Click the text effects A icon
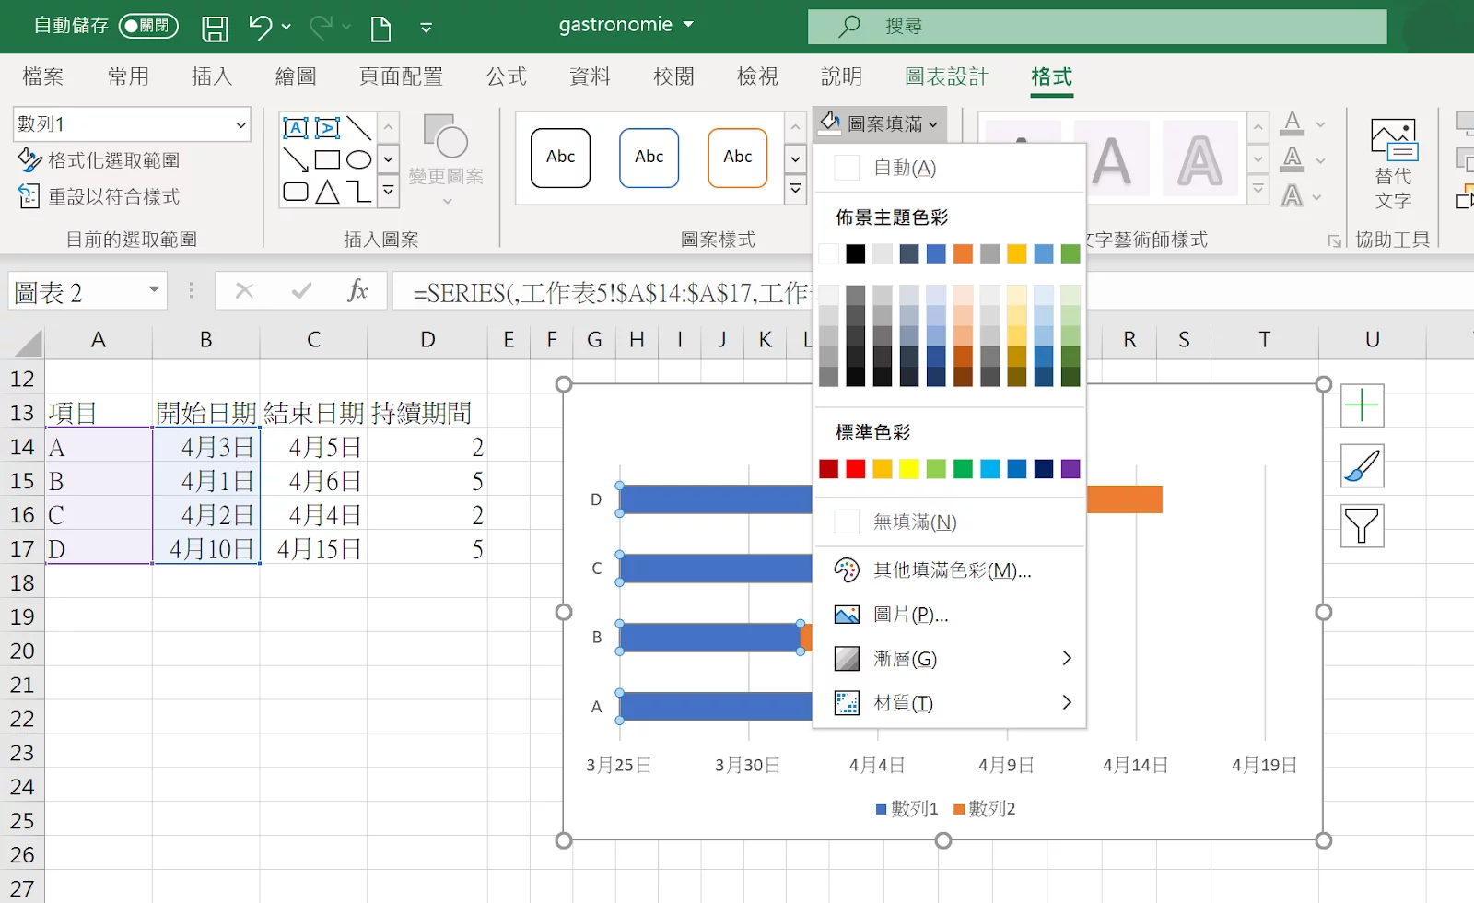 [x=1293, y=196]
